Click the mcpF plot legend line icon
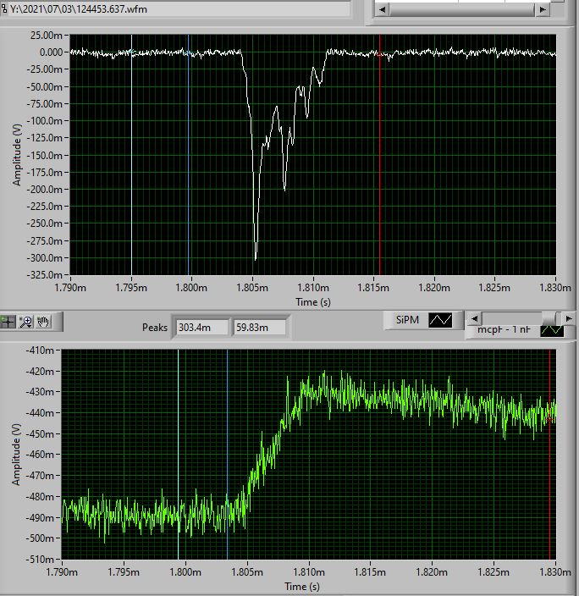The image size is (579, 596). tap(551, 331)
